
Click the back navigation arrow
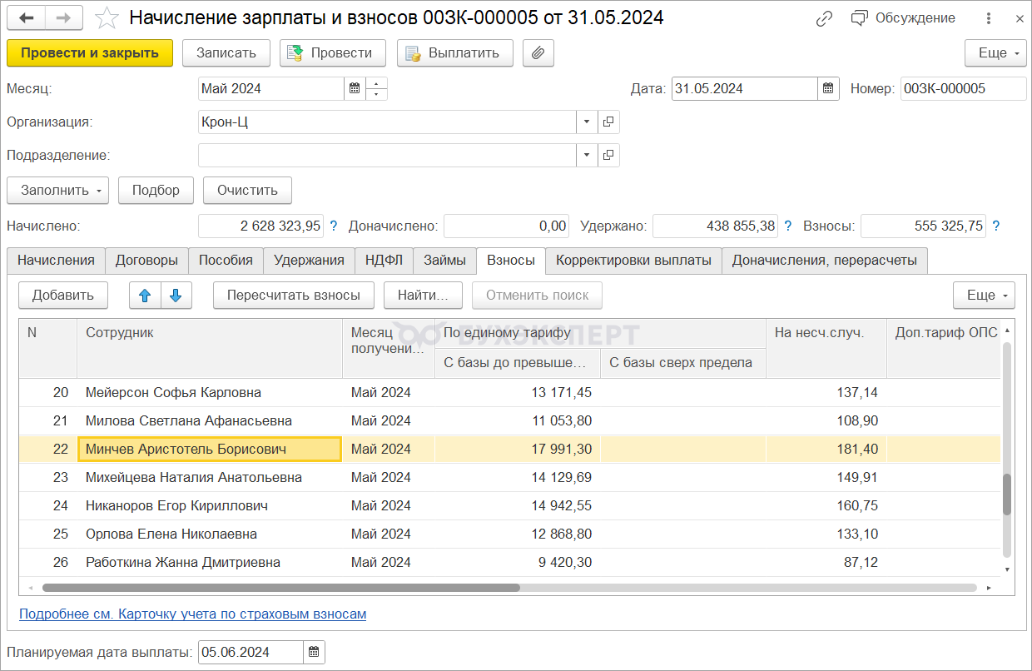27,17
